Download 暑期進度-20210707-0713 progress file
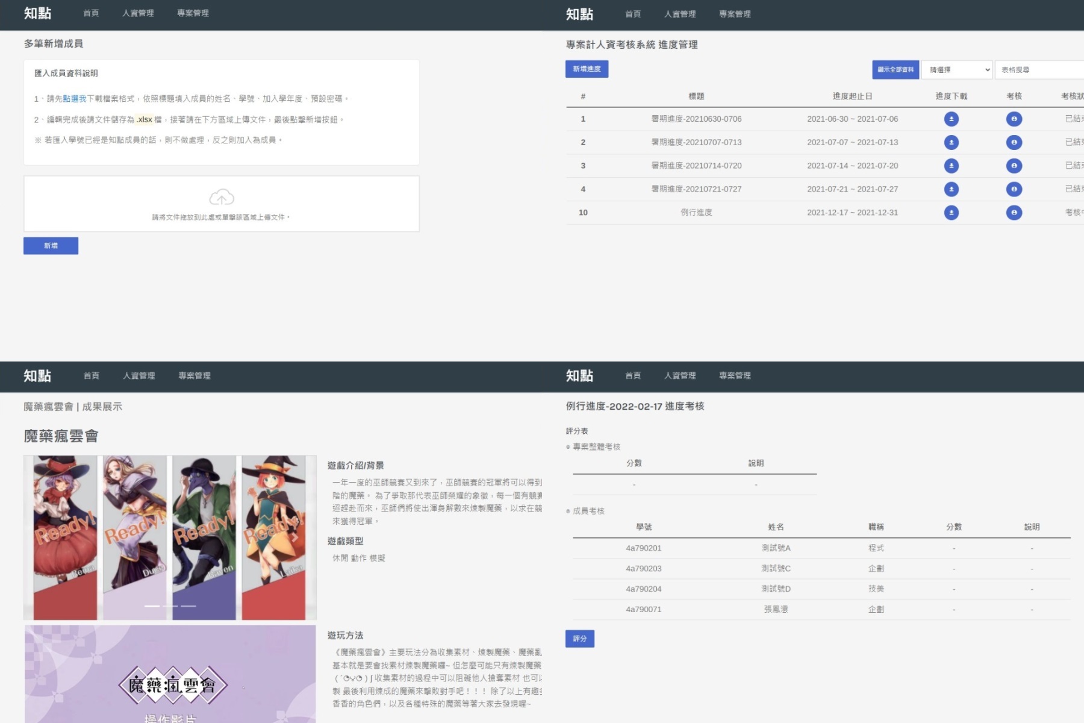1084x723 pixels. (x=952, y=142)
